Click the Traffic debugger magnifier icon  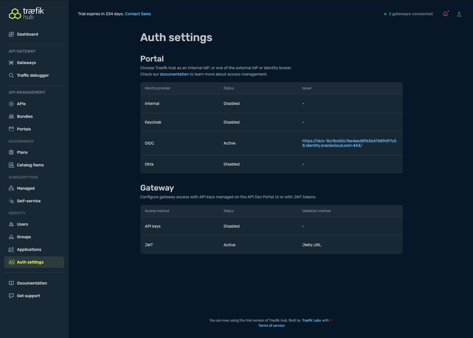pyautogui.click(x=11, y=75)
